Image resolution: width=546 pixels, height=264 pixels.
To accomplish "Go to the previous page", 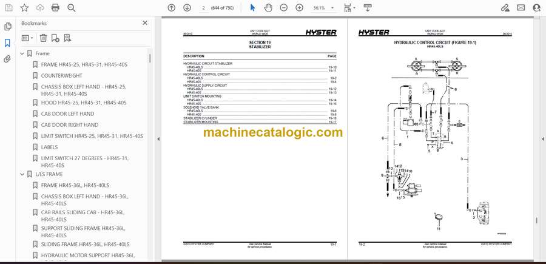I will (171, 8).
